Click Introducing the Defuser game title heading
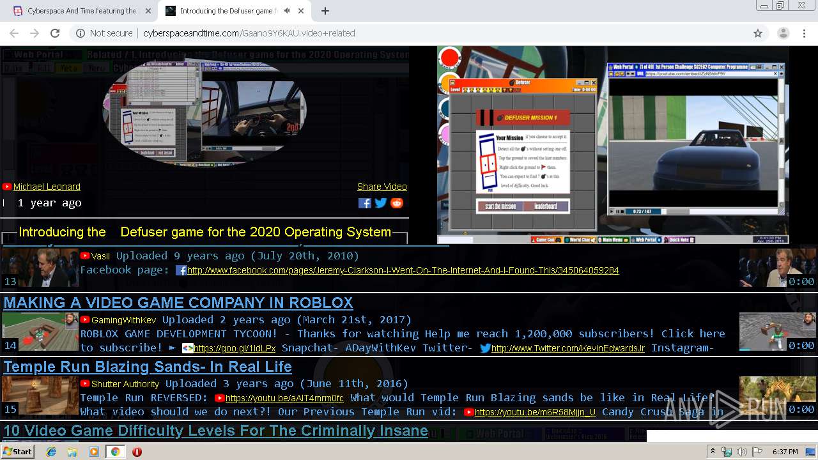 [x=204, y=232]
